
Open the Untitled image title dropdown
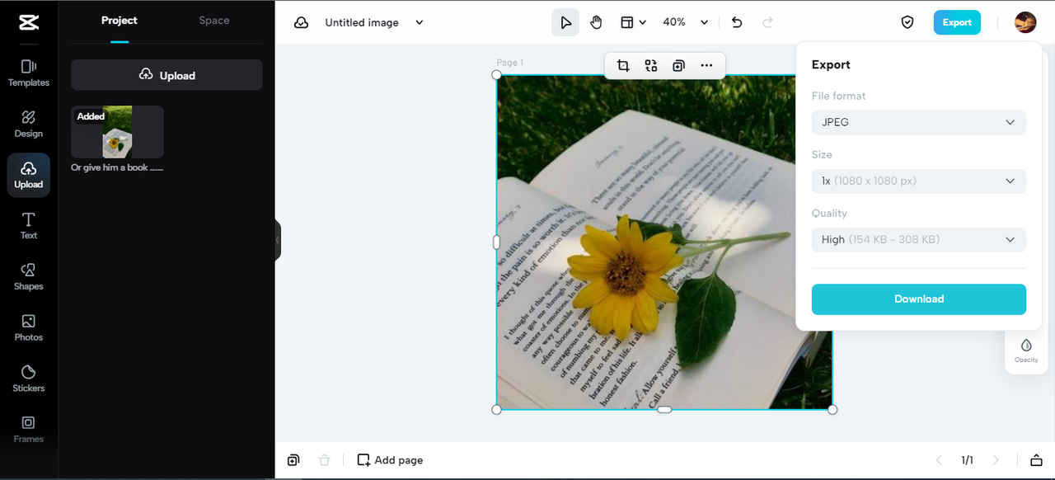click(373, 22)
